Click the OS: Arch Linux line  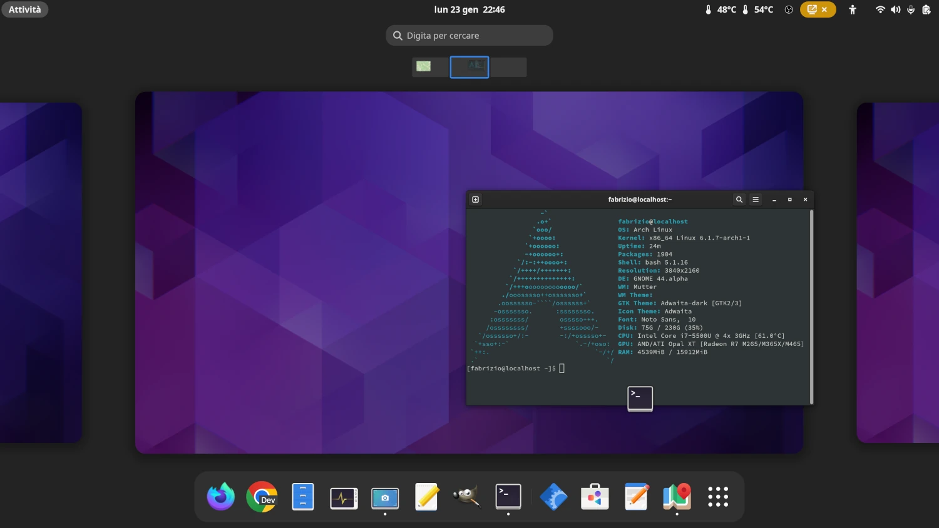pos(645,230)
